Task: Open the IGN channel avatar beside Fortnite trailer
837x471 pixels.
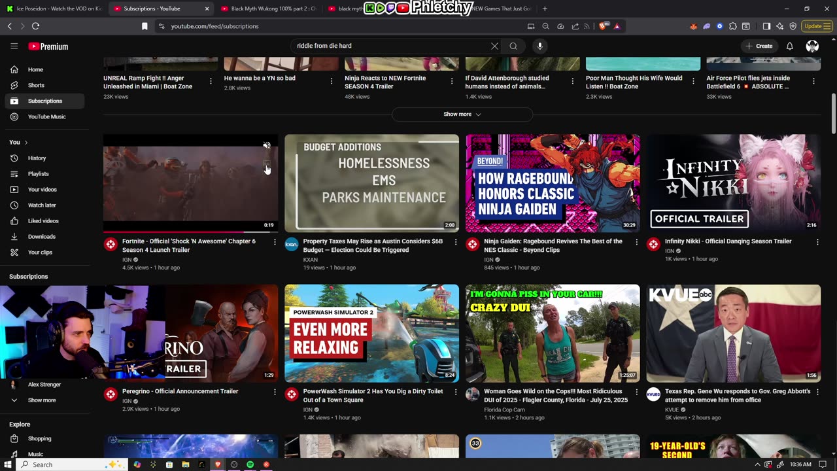Action: coord(111,245)
